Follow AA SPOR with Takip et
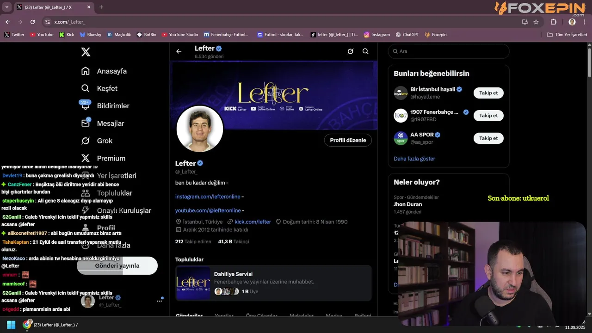This screenshot has height=333, width=592. [488, 138]
